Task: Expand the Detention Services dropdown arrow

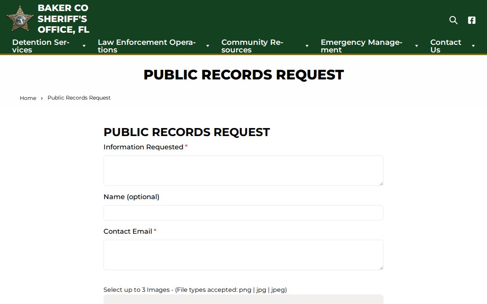Action: (84, 46)
